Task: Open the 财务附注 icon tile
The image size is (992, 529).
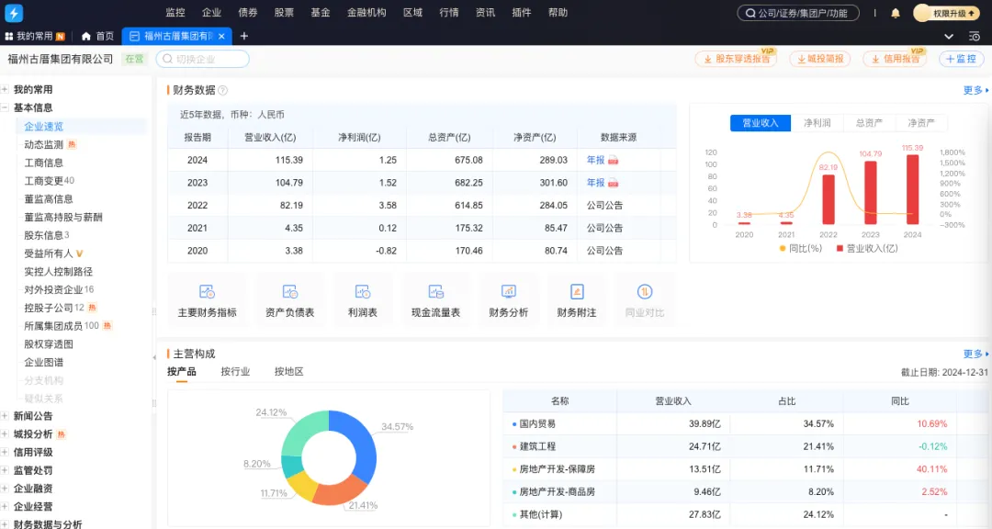Action: (577, 300)
